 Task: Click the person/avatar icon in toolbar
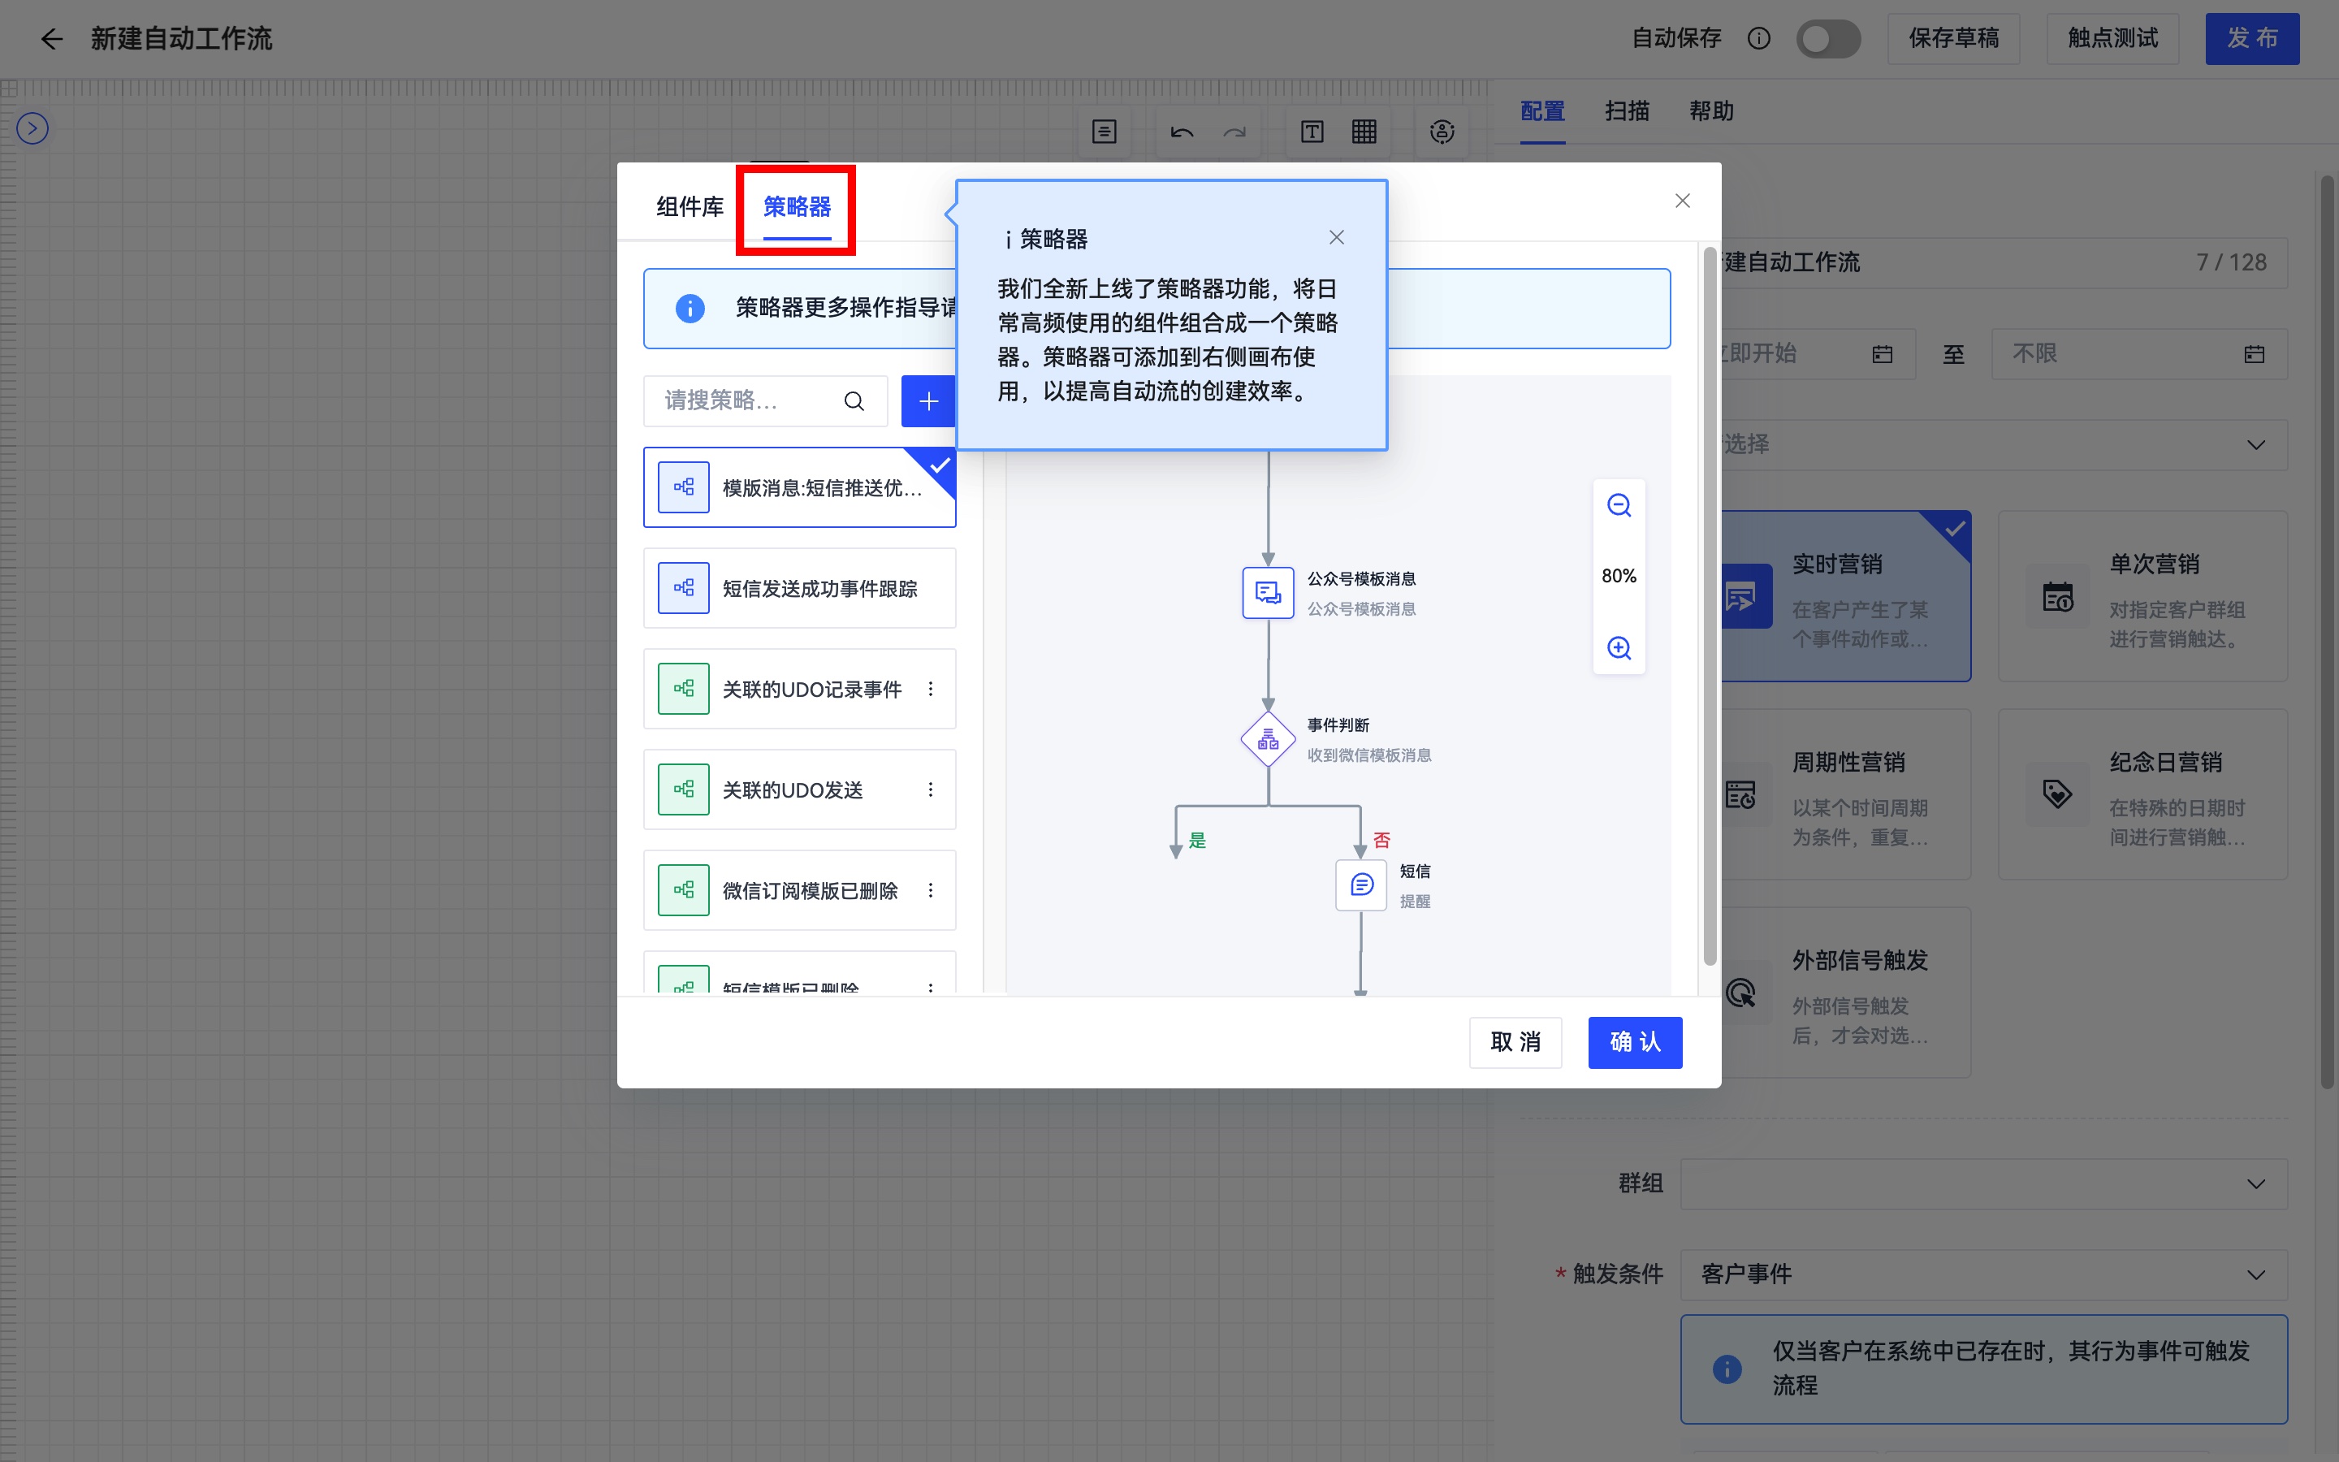pos(1442,132)
